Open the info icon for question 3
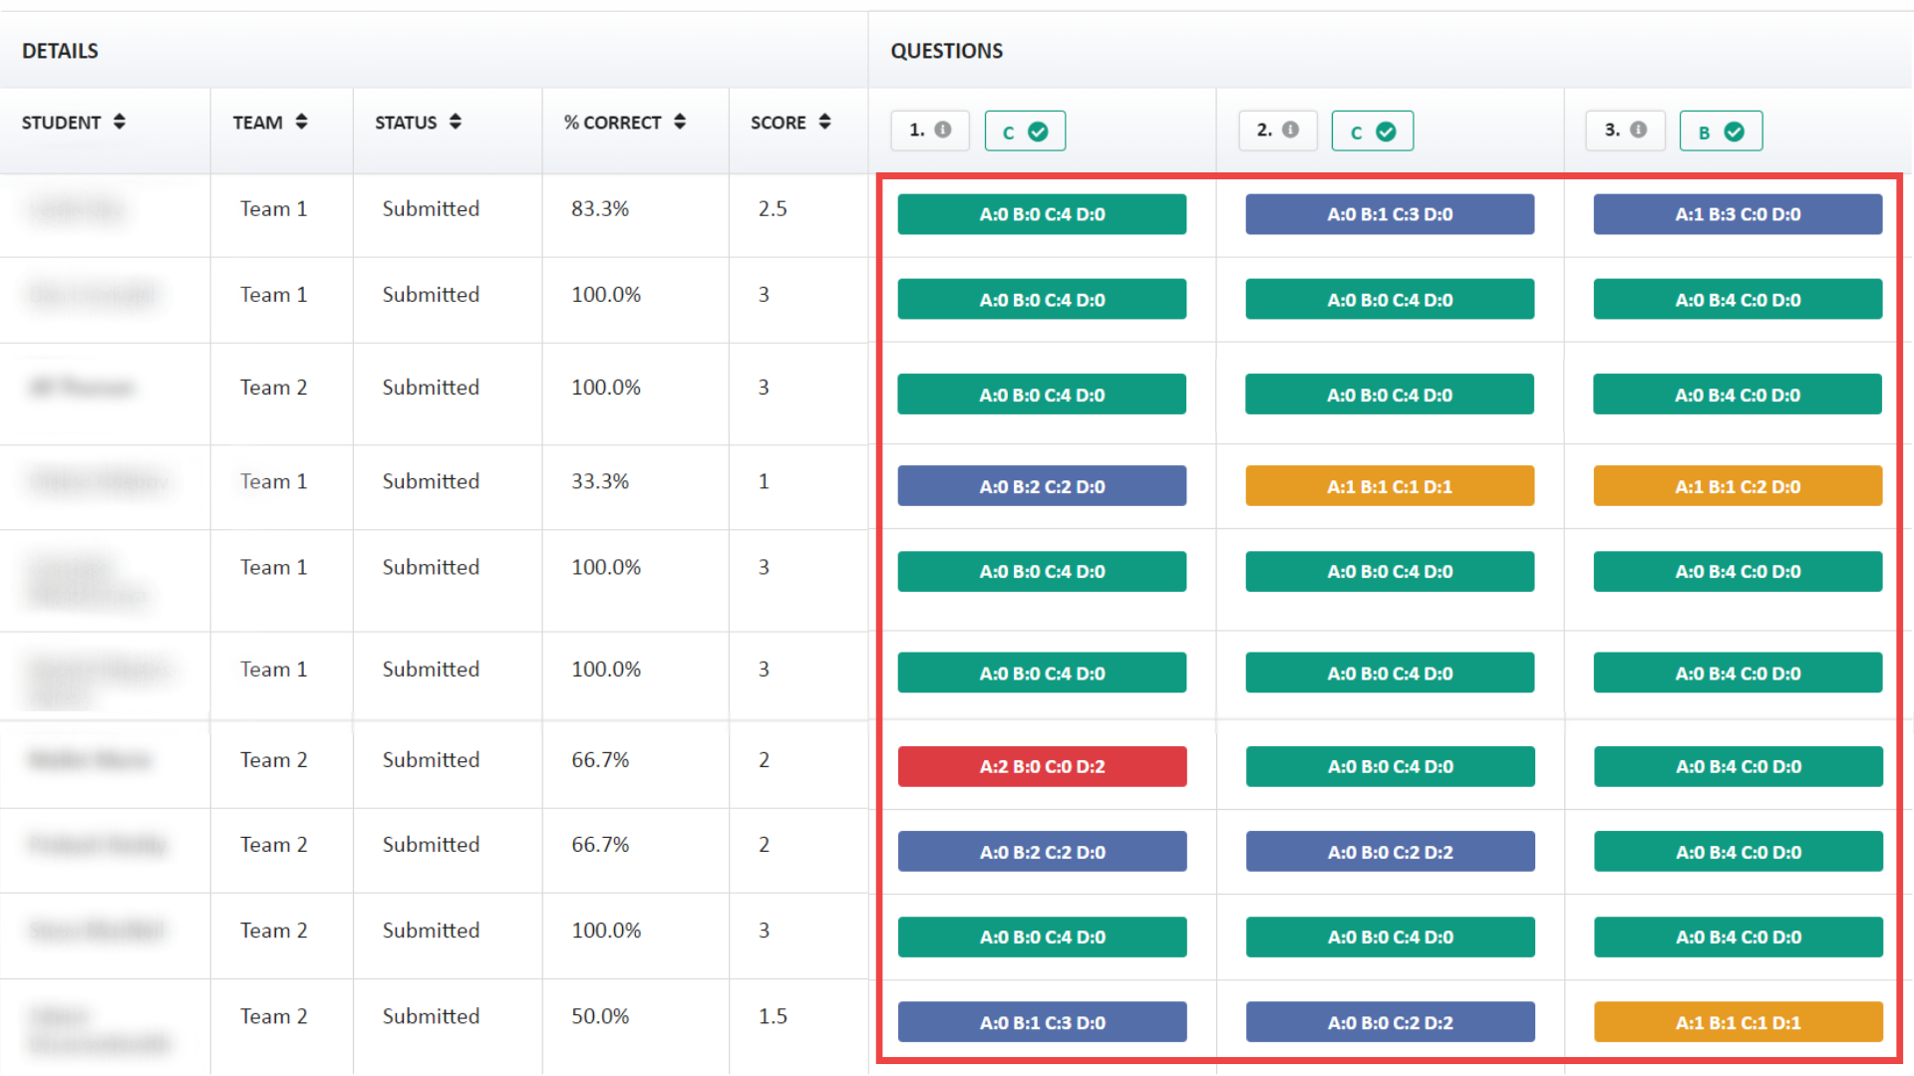The height and width of the screenshot is (1076, 1914). coord(1641,131)
